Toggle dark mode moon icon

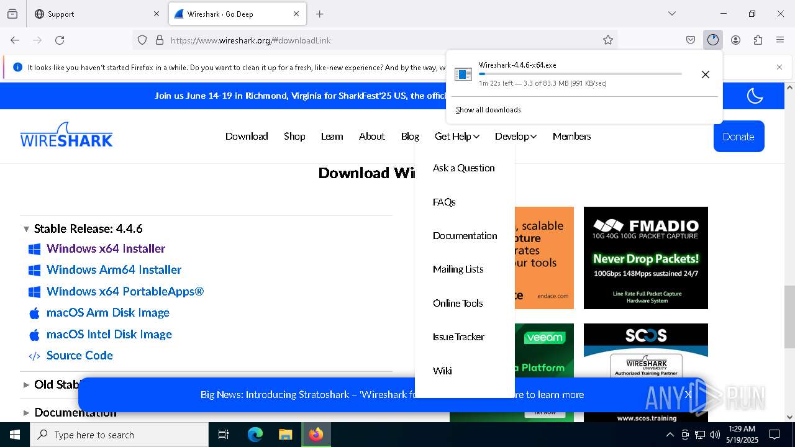click(x=755, y=96)
